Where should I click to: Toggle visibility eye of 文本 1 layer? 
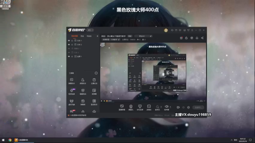(x=69, y=41)
